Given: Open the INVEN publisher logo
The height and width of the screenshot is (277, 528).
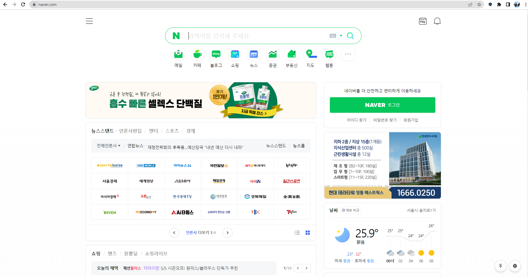Looking at the screenshot, I should click(x=110, y=212).
